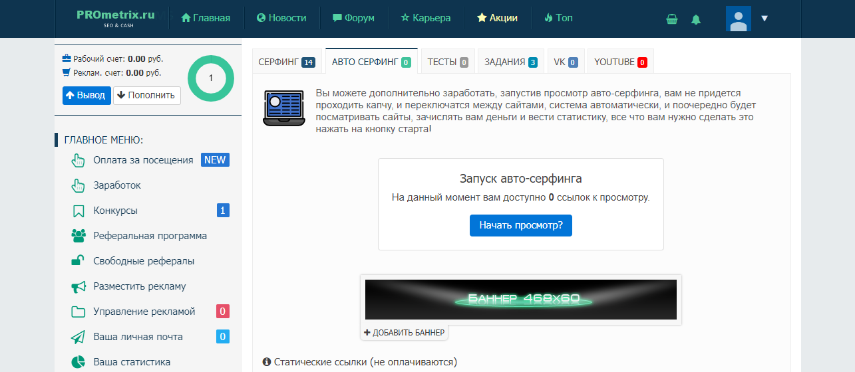Click the megaphone icon beside Разместить рекламу
The image size is (855, 372).
(79, 286)
